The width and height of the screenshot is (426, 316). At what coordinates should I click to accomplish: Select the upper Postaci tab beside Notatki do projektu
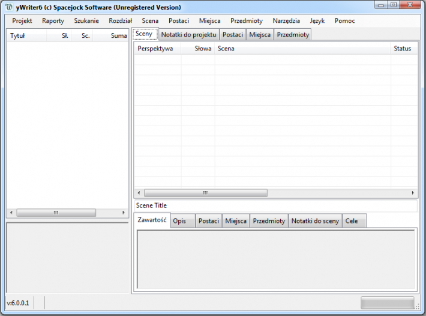pyautogui.click(x=233, y=35)
